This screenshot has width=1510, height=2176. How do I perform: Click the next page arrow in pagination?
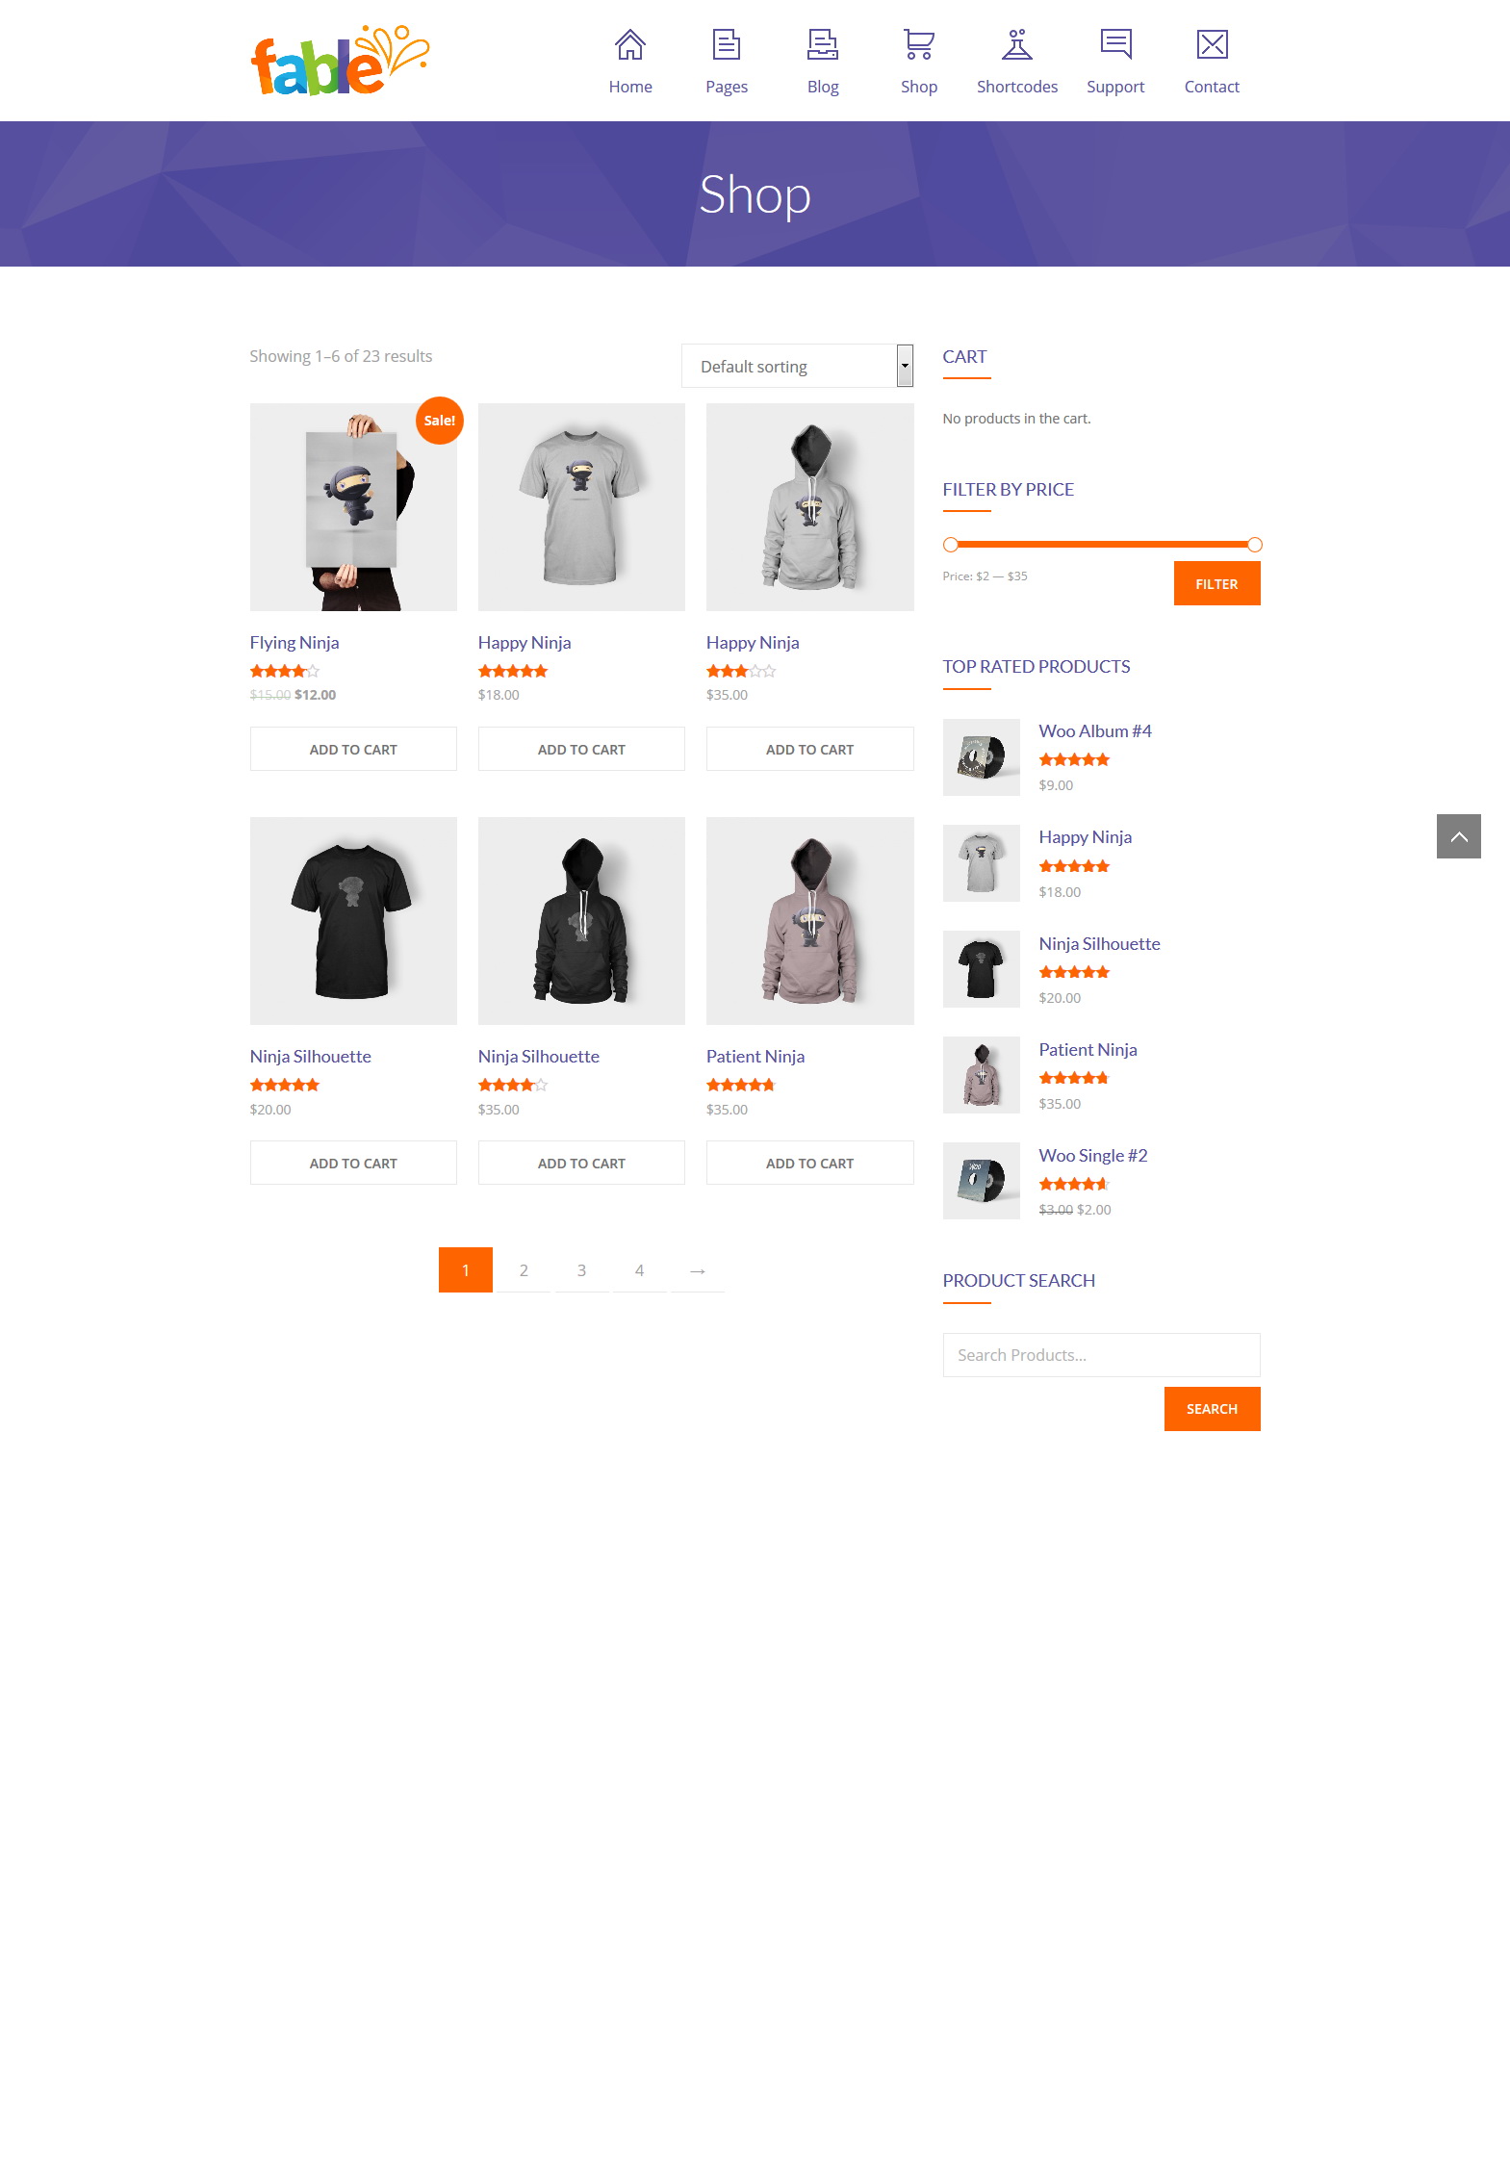pos(698,1270)
